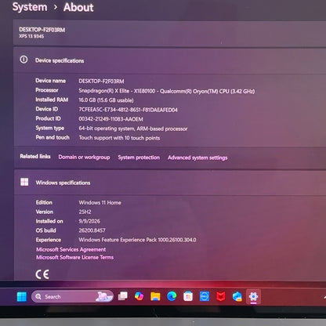Open Microsoft Store from the taskbar
This screenshot has height=326, width=326.
point(188,296)
